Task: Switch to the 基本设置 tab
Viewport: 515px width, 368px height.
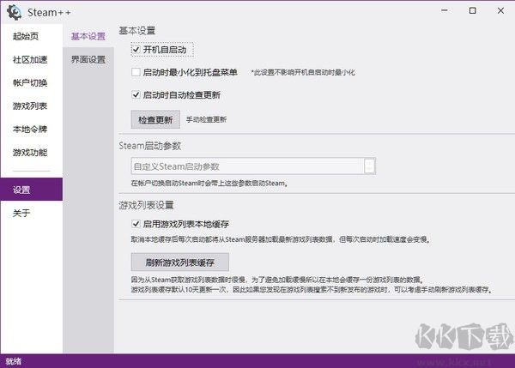Action: click(x=88, y=36)
